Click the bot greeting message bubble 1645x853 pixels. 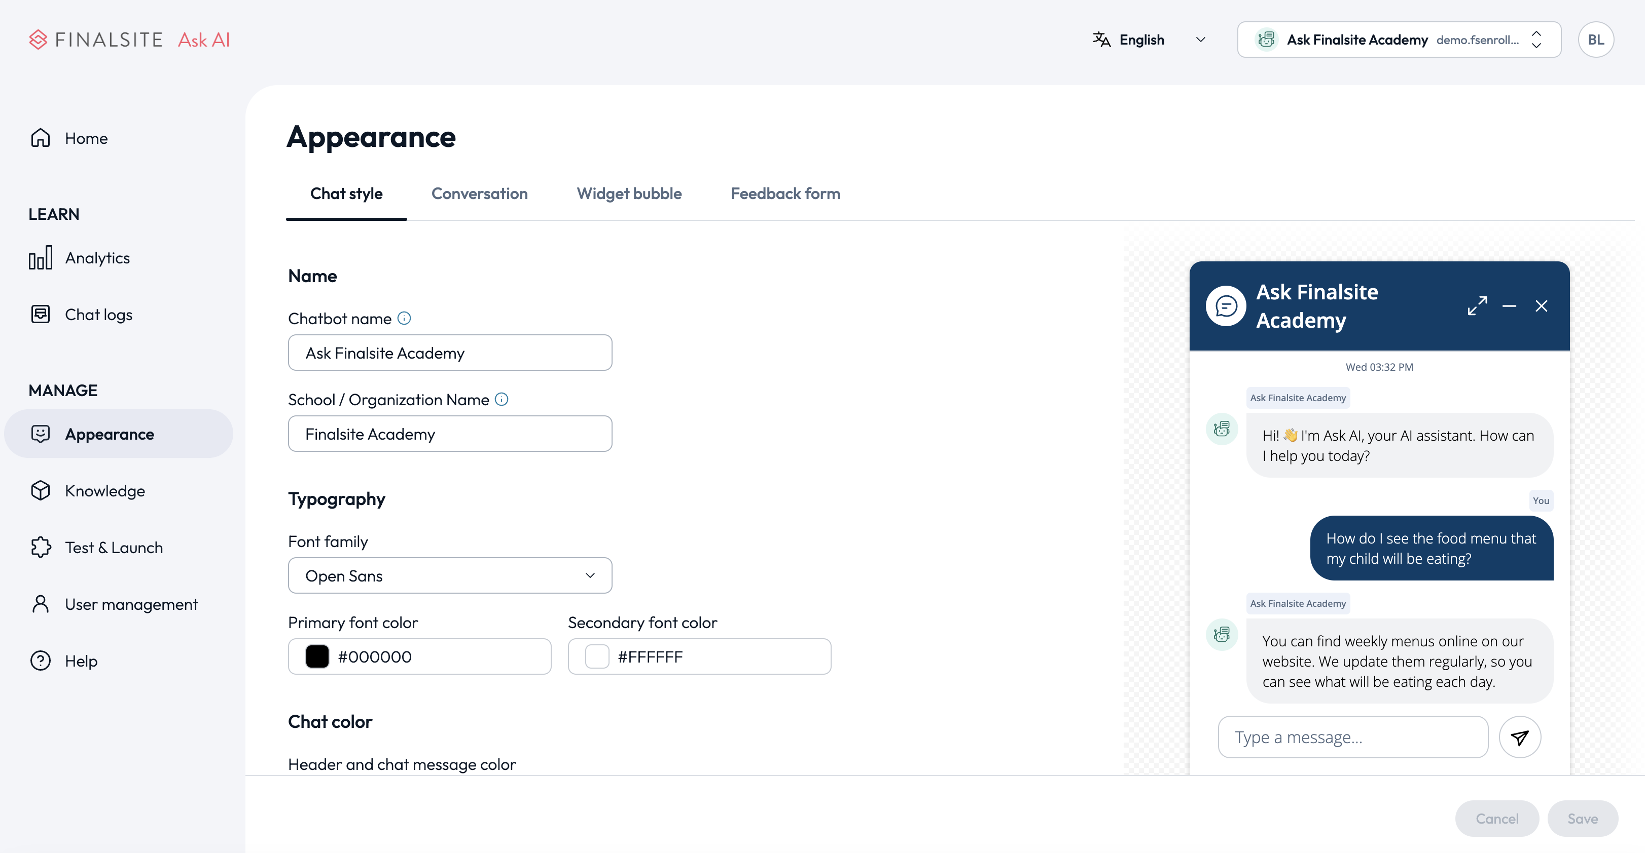coord(1399,445)
